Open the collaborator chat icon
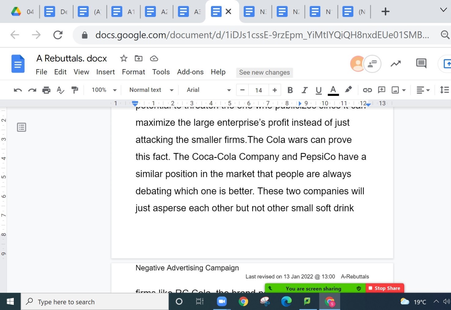The width and height of the screenshot is (451, 310). [x=372, y=64]
